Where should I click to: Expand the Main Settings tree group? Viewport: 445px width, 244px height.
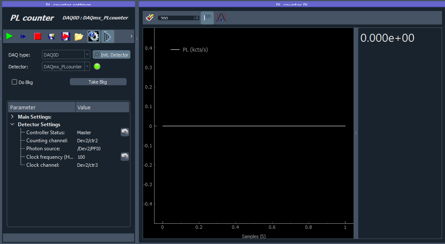click(x=12, y=117)
